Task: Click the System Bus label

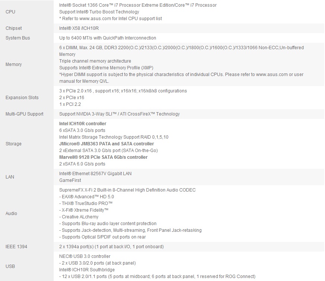Action: coord(18,38)
